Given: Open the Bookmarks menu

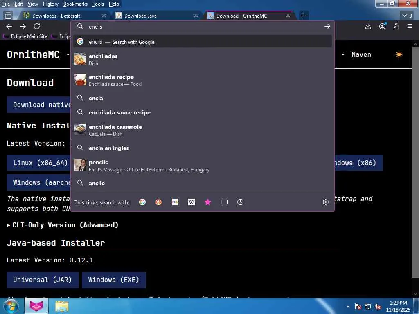Looking at the screenshot, I should [75, 4].
